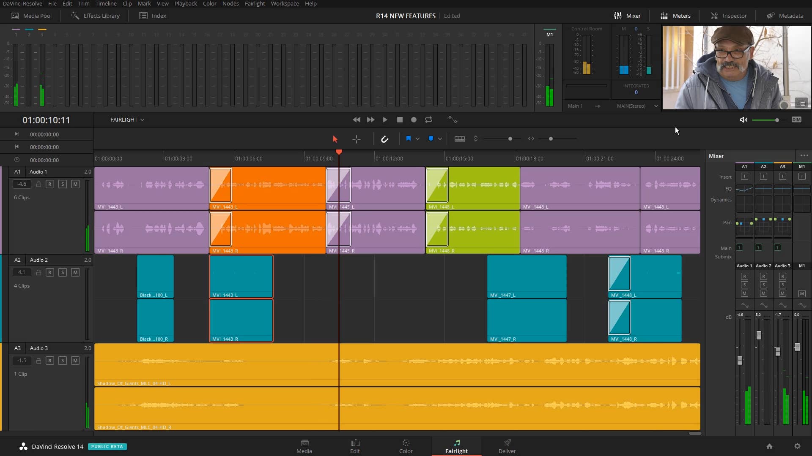Toggle the Mixer panel
The image size is (812, 456).
tap(627, 16)
